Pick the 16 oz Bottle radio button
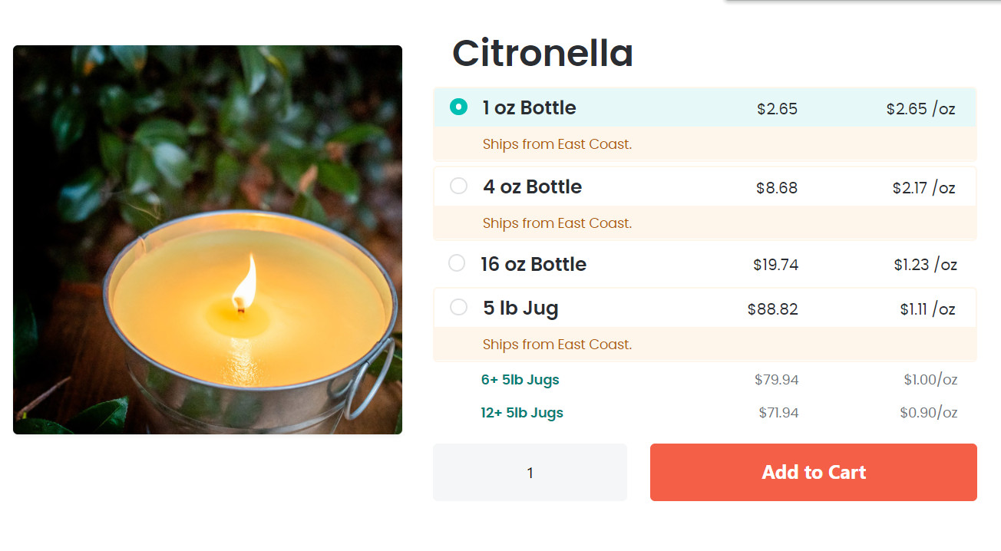 (x=457, y=263)
